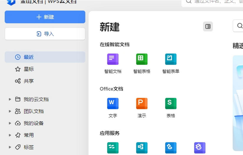The height and width of the screenshot is (155, 243).
Task: Click the clock icon next to 最近
Action: (x=18, y=57)
